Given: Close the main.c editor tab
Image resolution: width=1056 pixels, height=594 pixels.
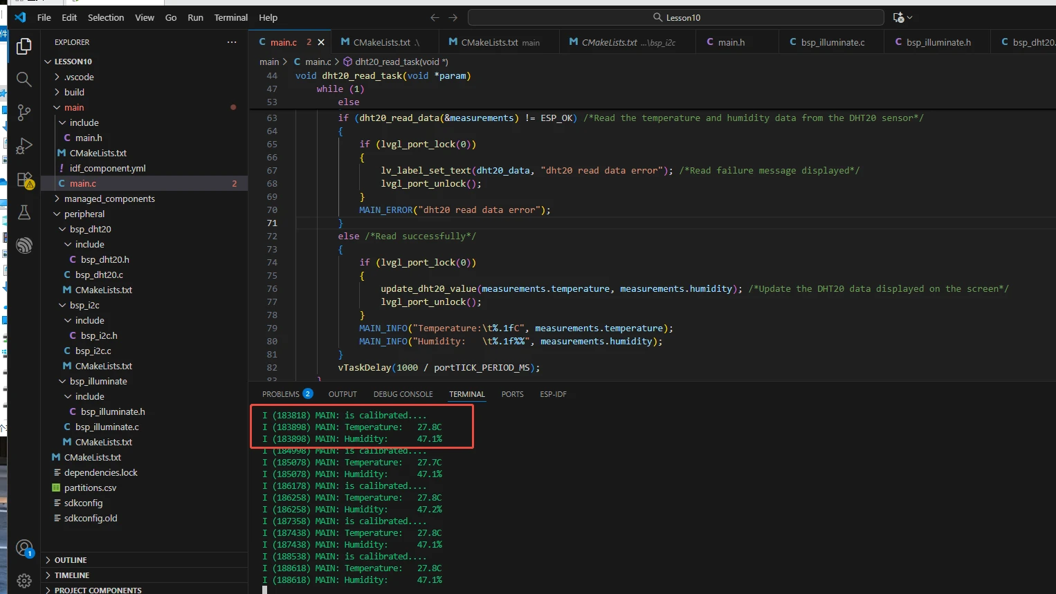Looking at the screenshot, I should [x=321, y=42].
